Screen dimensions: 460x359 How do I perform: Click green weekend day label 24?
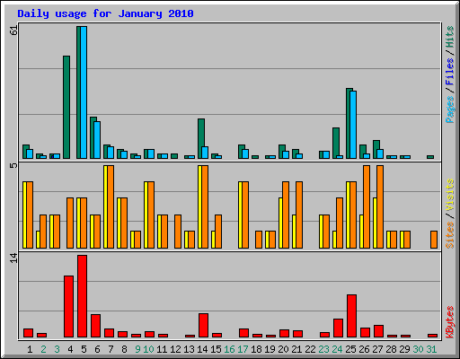click(337, 349)
